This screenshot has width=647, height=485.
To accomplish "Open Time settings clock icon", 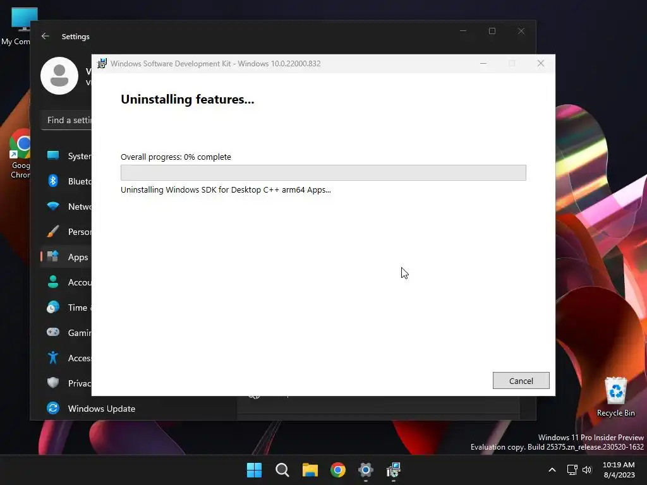I will coord(53,308).
